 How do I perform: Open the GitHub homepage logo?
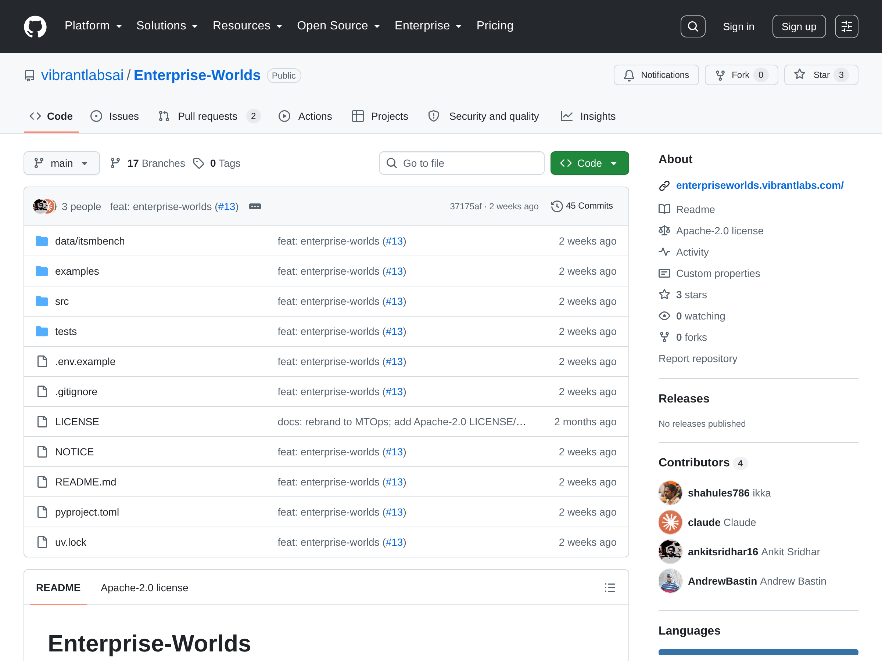[35, 26]
